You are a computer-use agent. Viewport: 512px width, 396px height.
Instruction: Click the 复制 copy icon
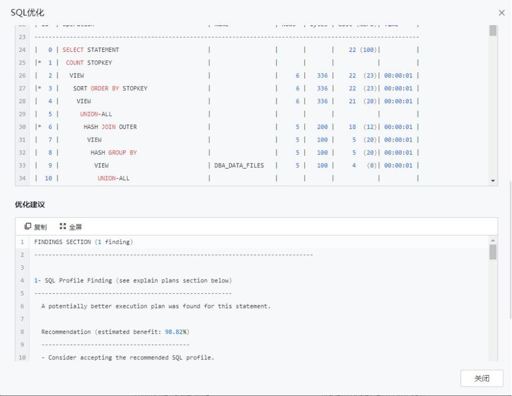[x=28, y=227]
